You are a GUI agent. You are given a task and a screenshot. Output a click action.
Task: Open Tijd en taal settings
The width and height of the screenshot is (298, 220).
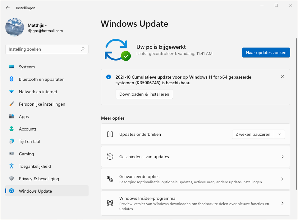coord(29,141)
